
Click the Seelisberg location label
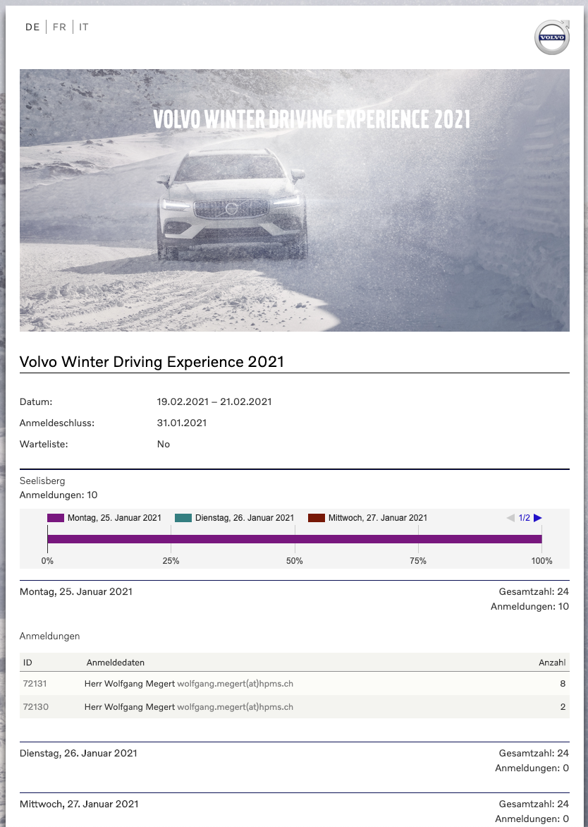point(42,481)
